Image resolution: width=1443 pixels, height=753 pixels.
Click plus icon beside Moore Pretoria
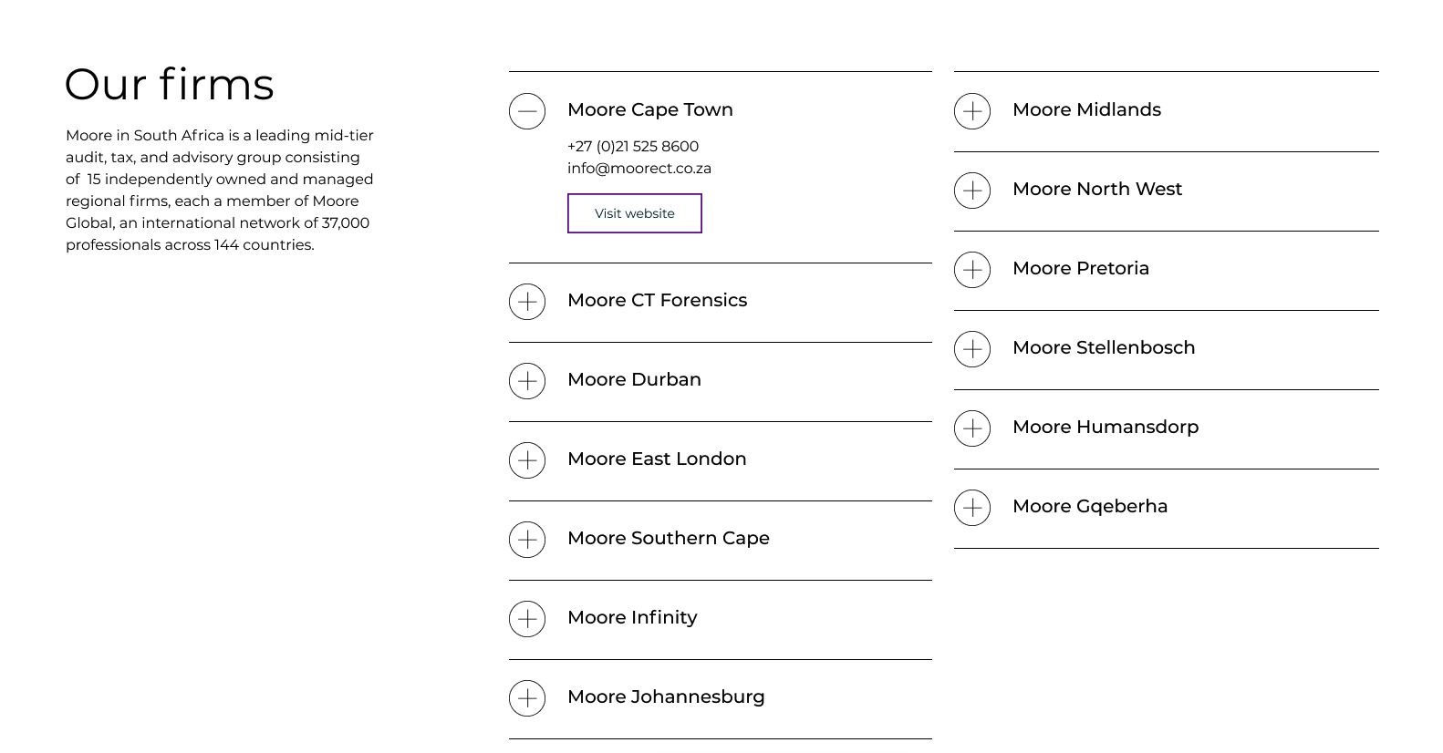972,270
